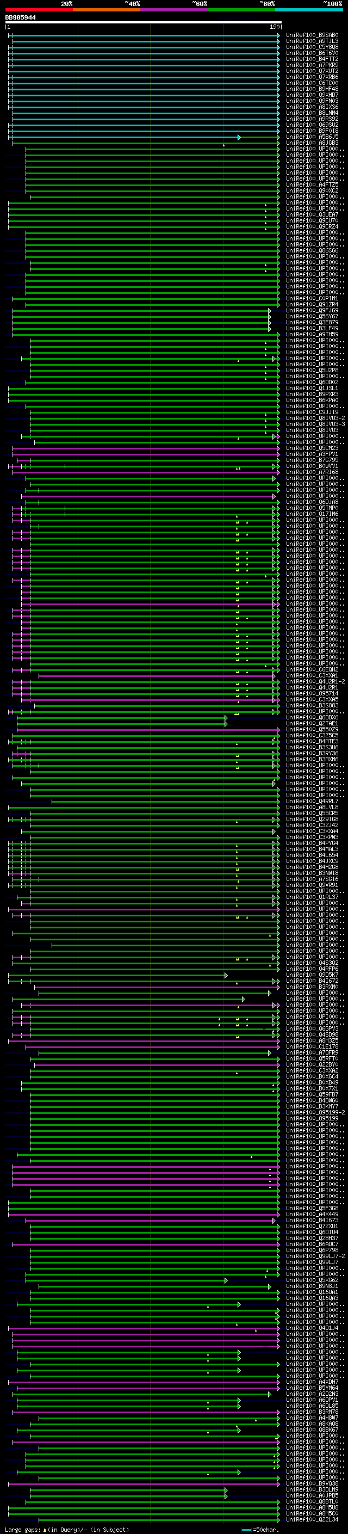348x1534 pixels.
Task: Select hit label UniRef100_Q7XUT2
Action: [312, 71]
